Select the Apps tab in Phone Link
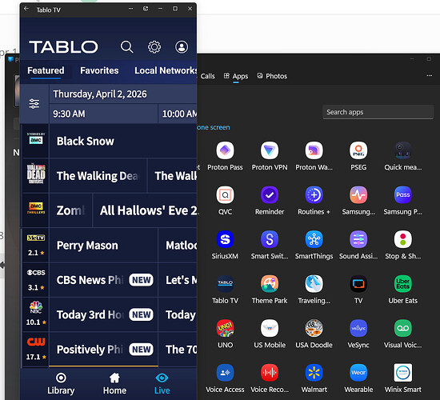440x400 pixels. pos(236,76)
